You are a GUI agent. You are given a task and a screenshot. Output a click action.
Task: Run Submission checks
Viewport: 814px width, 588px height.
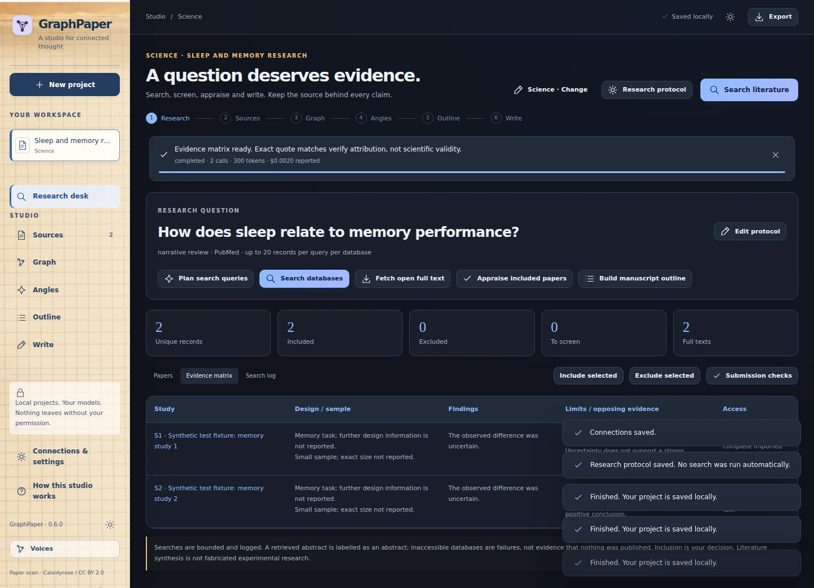(x=752, y=376)
